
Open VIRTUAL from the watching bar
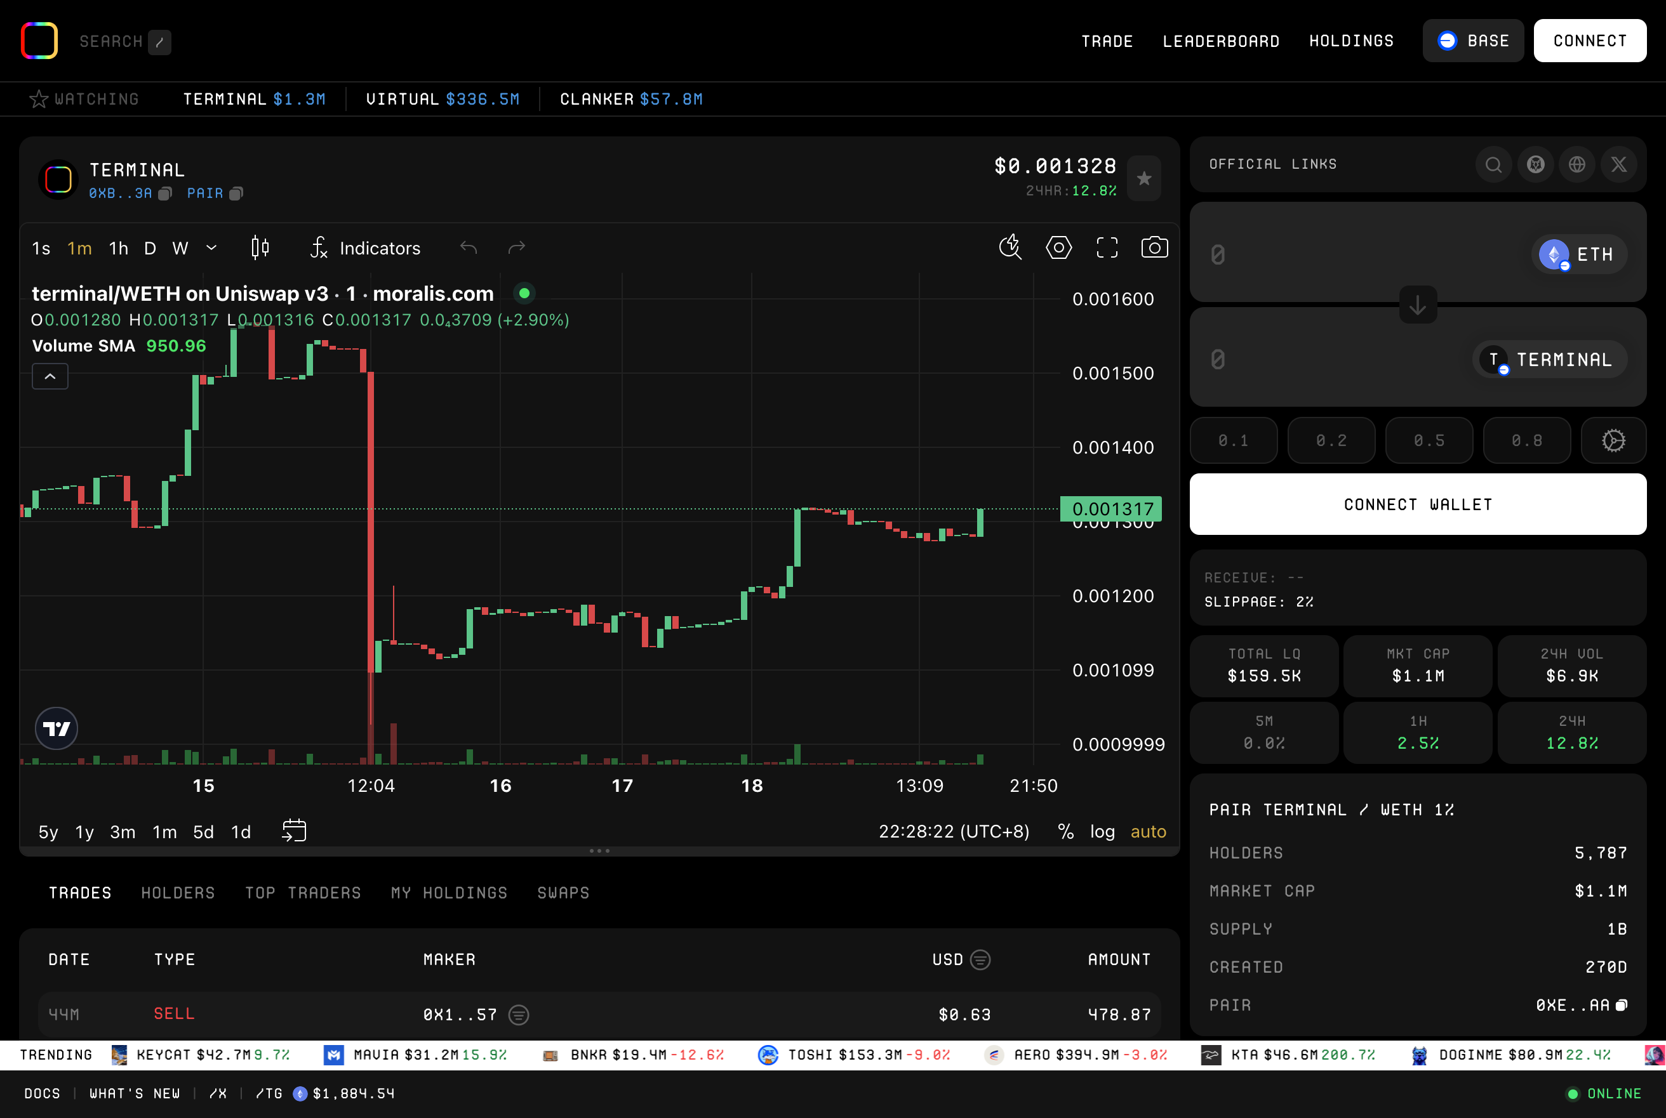443,99
